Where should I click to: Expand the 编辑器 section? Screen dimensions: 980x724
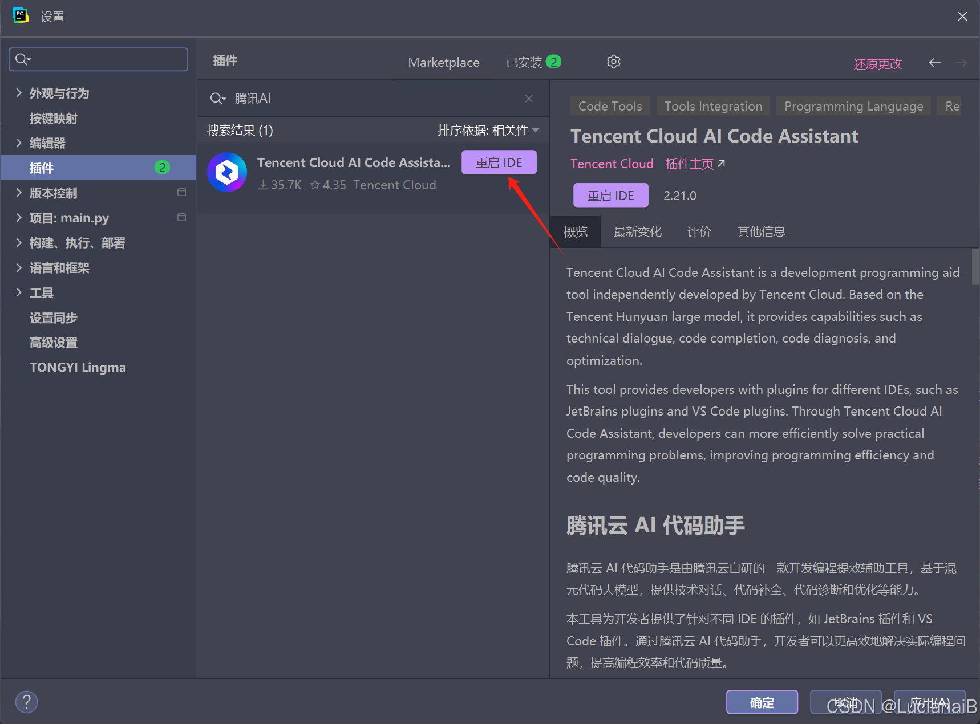tap(19, 143)
